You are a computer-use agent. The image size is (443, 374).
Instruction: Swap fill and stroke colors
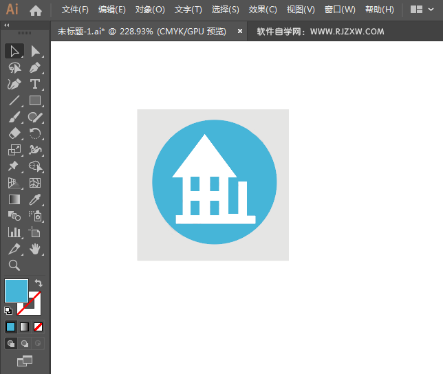click(x=39, y=283)
